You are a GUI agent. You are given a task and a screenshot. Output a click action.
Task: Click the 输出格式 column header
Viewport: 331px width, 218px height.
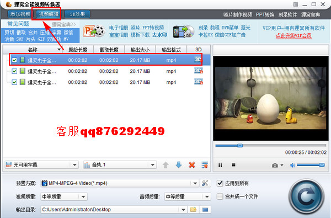tap(171, 50)
